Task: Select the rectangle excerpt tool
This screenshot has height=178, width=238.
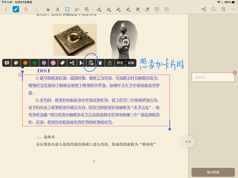Action: tap(67, 9)
